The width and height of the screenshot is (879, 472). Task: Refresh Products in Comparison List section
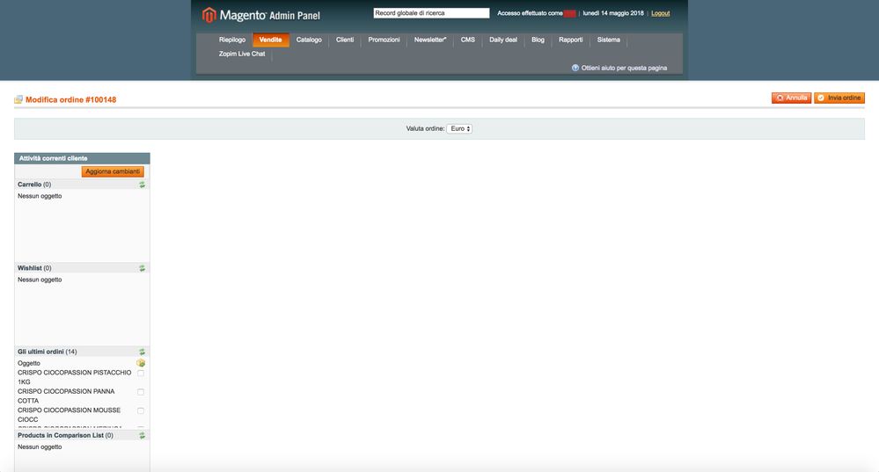pyautogui.click(x=143, y=435)
